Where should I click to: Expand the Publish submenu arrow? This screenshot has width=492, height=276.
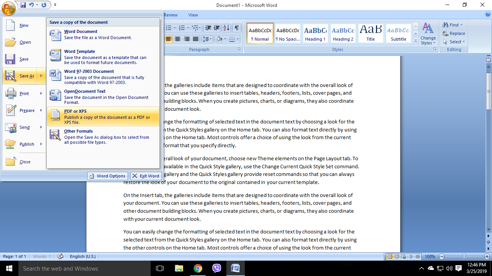[41, 144]
